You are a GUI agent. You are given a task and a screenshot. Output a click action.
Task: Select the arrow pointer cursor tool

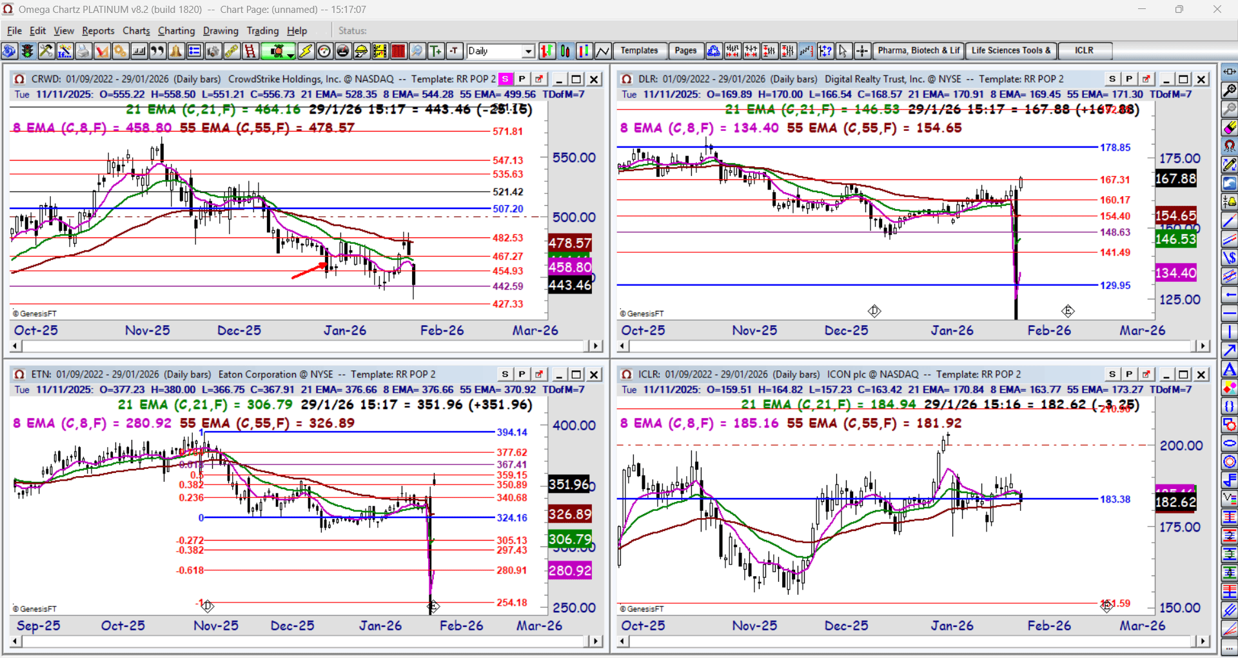pyautogui.click(x=843, y=51)
